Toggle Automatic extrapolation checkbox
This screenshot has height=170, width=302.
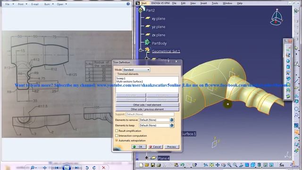point(117,140)
